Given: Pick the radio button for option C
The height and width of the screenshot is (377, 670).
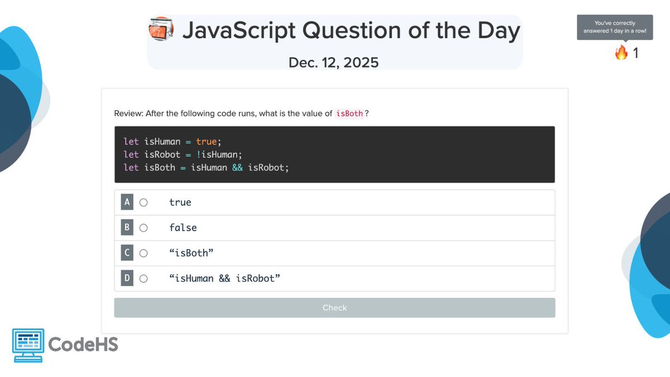Looking at the screenshot, I should 143,254.
